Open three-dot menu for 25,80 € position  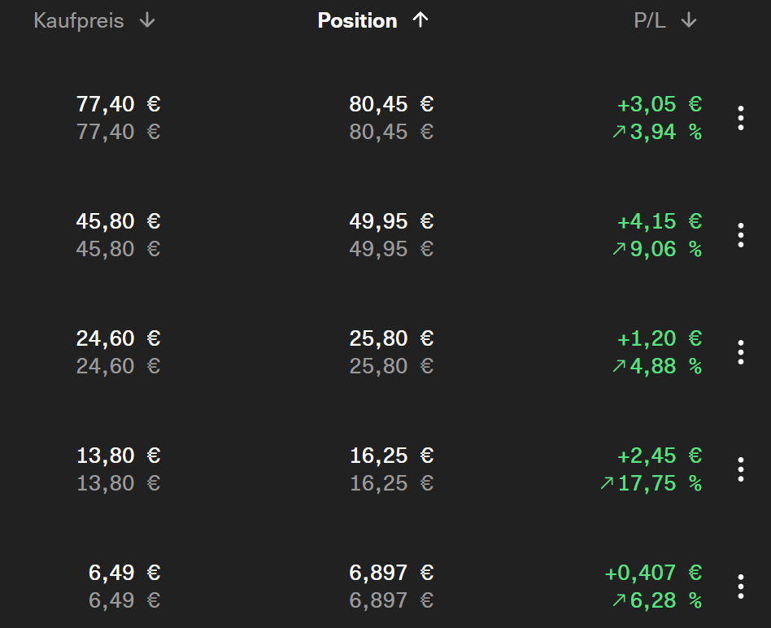(x=740, y=352)
